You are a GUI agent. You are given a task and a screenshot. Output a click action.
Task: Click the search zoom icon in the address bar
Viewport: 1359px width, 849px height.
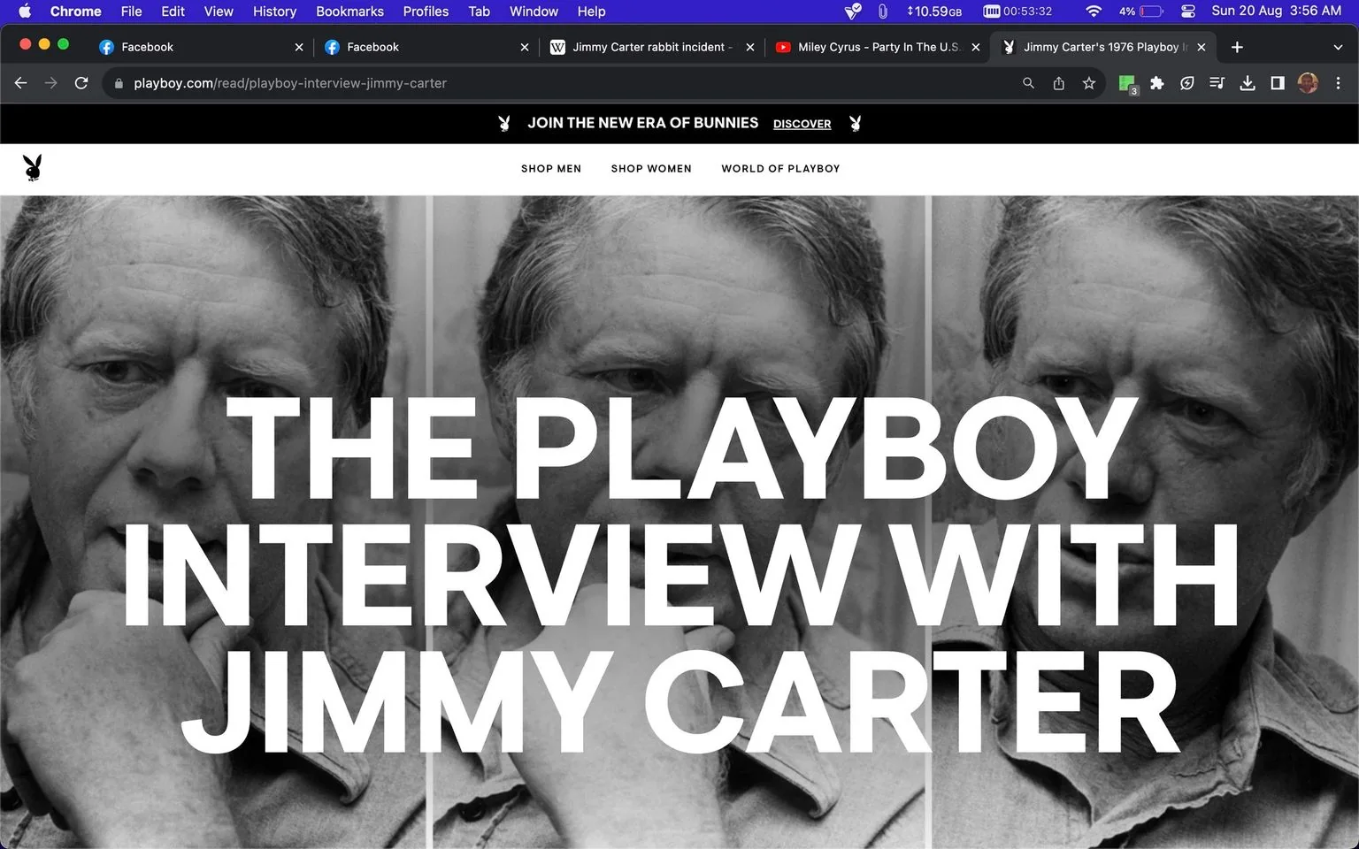[1028, 83]
